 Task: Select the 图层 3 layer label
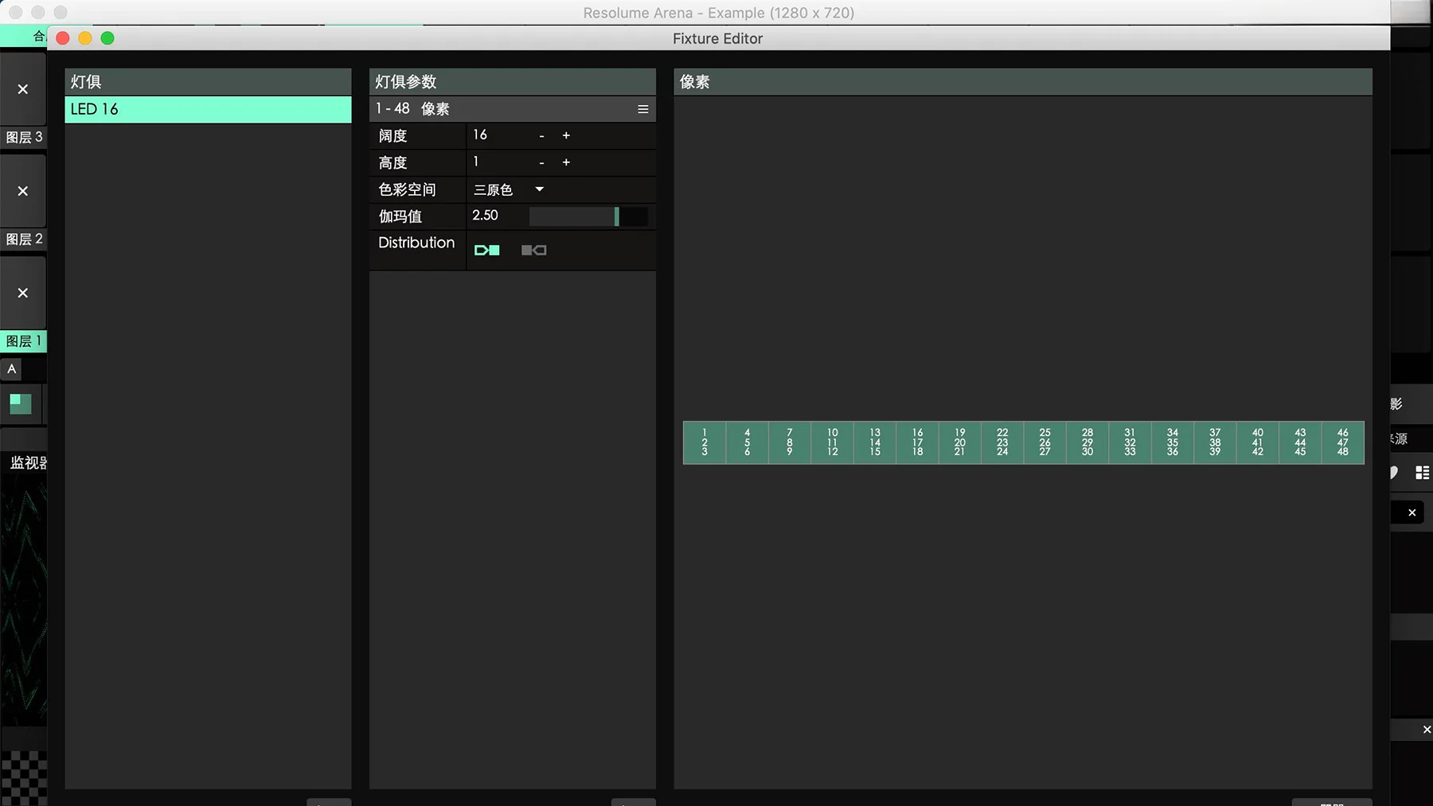pos(23,138)
